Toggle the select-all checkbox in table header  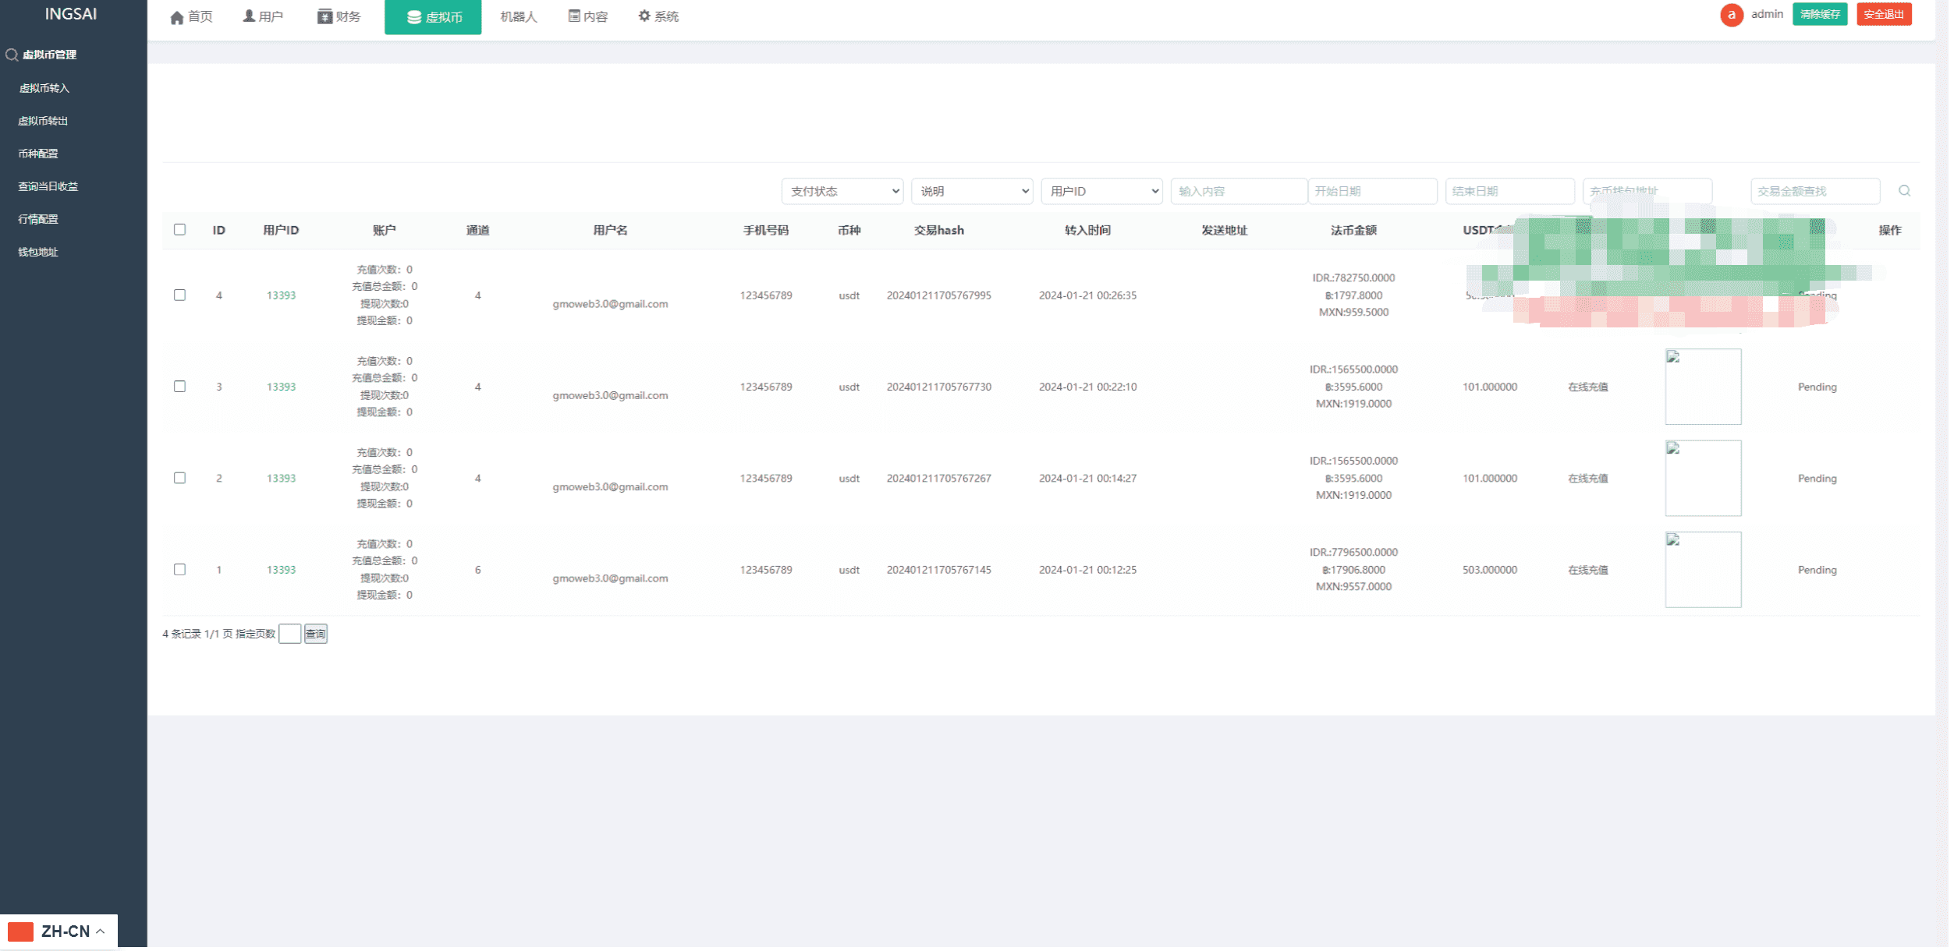click(180, 230)
